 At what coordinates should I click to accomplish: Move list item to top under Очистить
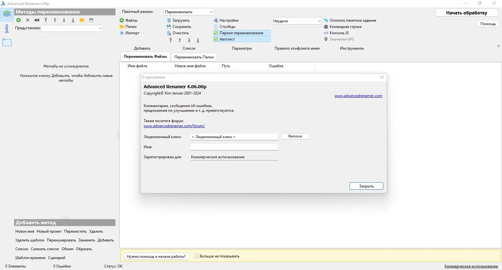171,40
